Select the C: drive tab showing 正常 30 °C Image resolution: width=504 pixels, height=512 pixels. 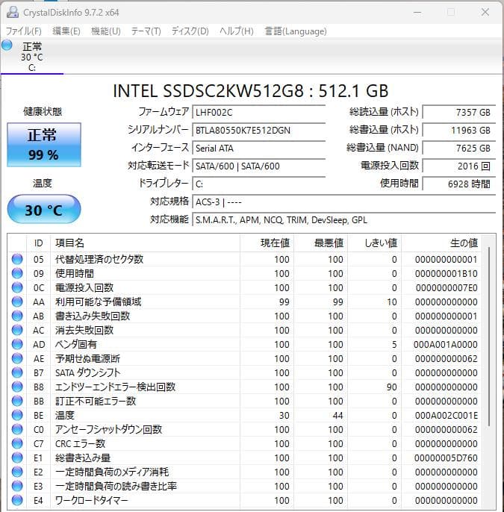(31, 57)
